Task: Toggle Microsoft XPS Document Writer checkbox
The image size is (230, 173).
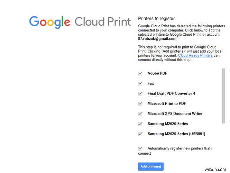Action: pyautogui.click(x=140, y=113)
